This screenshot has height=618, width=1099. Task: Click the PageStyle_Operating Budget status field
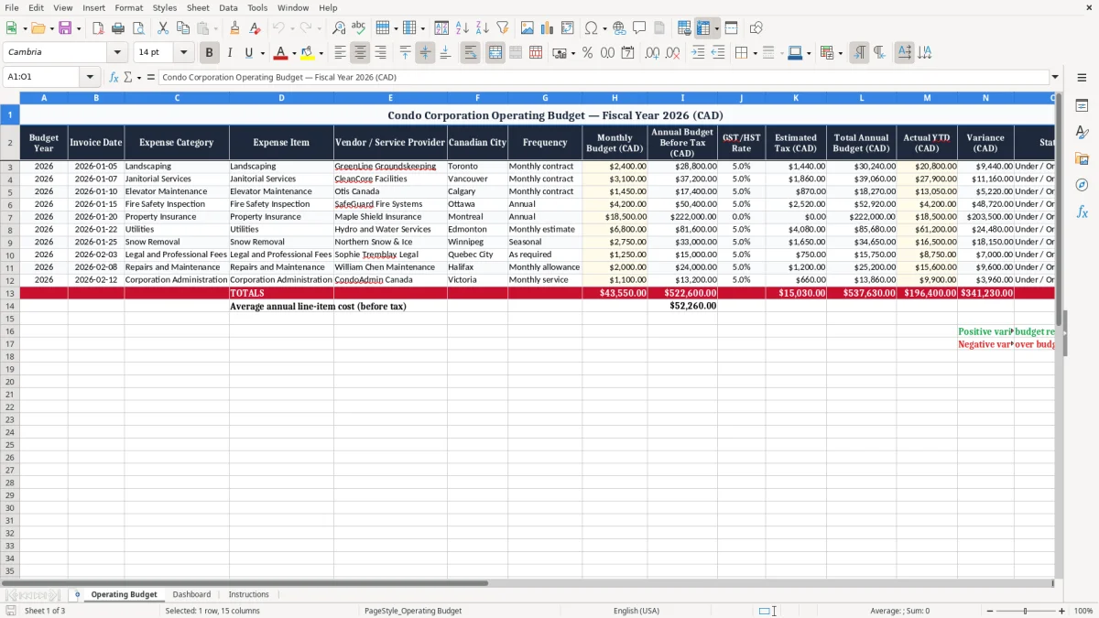pos(413,611)
